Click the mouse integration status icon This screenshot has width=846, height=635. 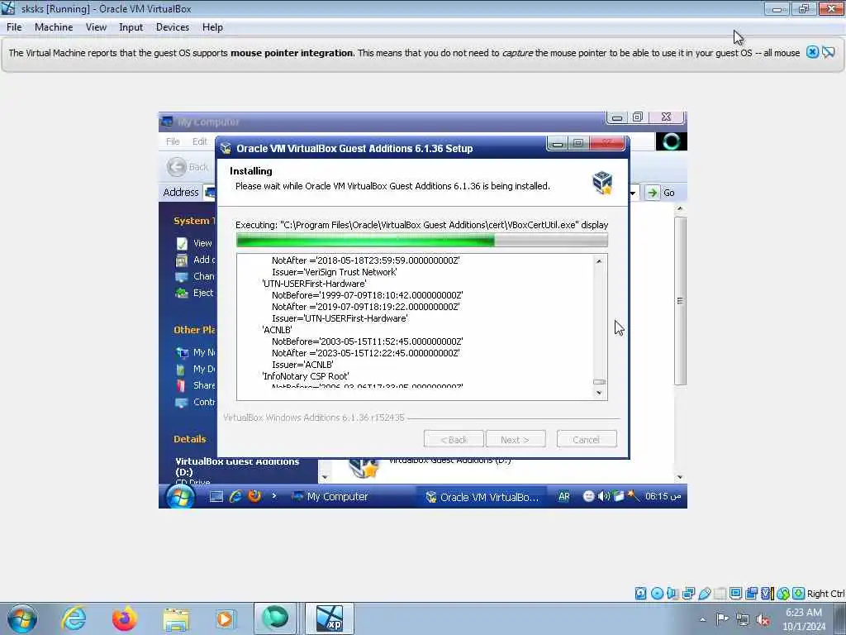[783, 594]
